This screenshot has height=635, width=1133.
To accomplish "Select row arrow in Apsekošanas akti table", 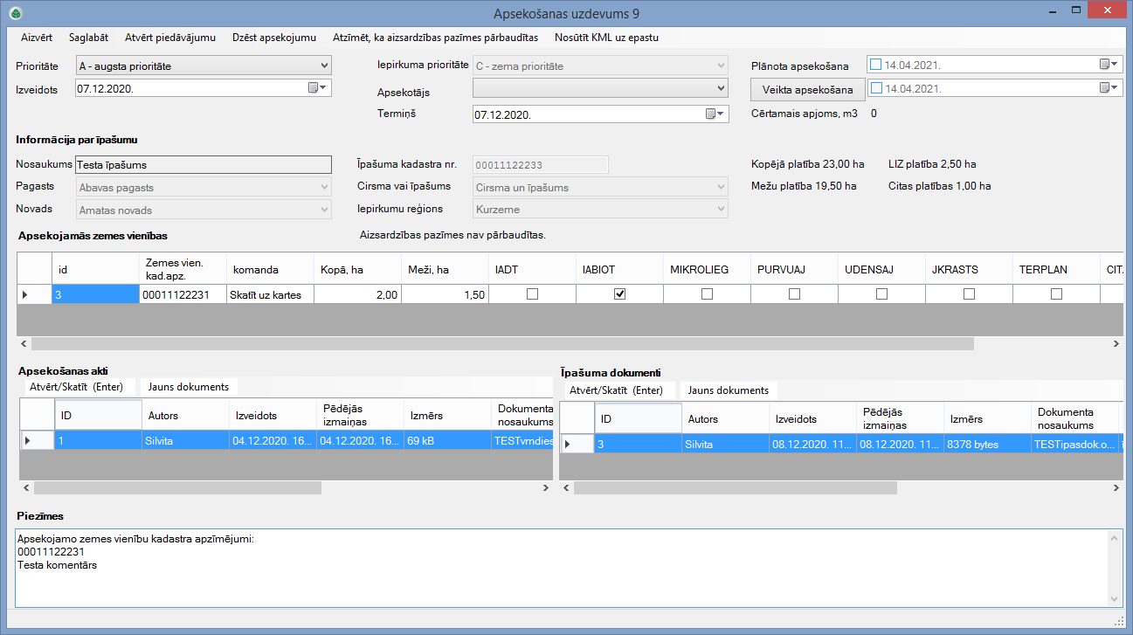I will click(27, 441).
